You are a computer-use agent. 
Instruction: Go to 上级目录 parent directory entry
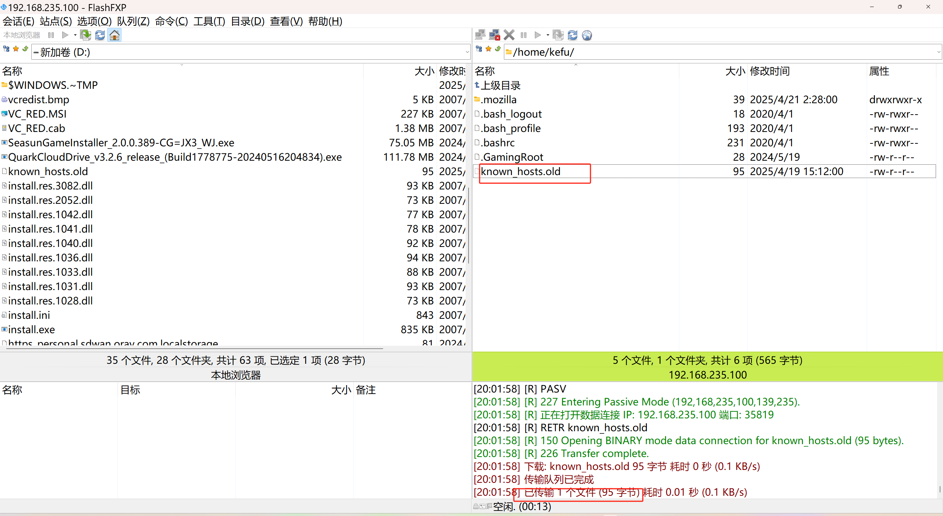coord(500,86)
